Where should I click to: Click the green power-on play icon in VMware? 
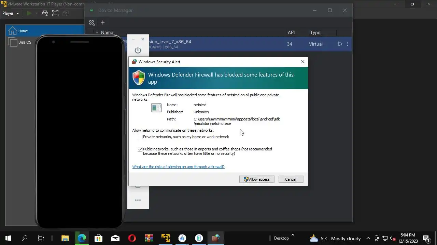click(29, 13)
